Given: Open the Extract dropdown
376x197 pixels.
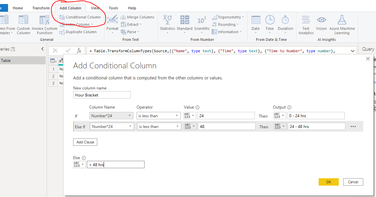Looking at the screenshot, I should (x=131, y=24).
